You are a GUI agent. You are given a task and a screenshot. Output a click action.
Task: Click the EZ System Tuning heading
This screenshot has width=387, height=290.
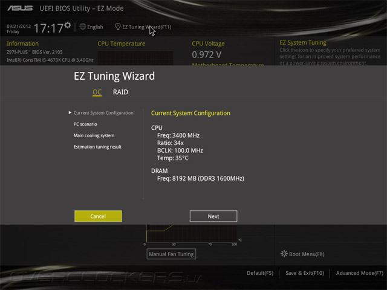(303, 42)
